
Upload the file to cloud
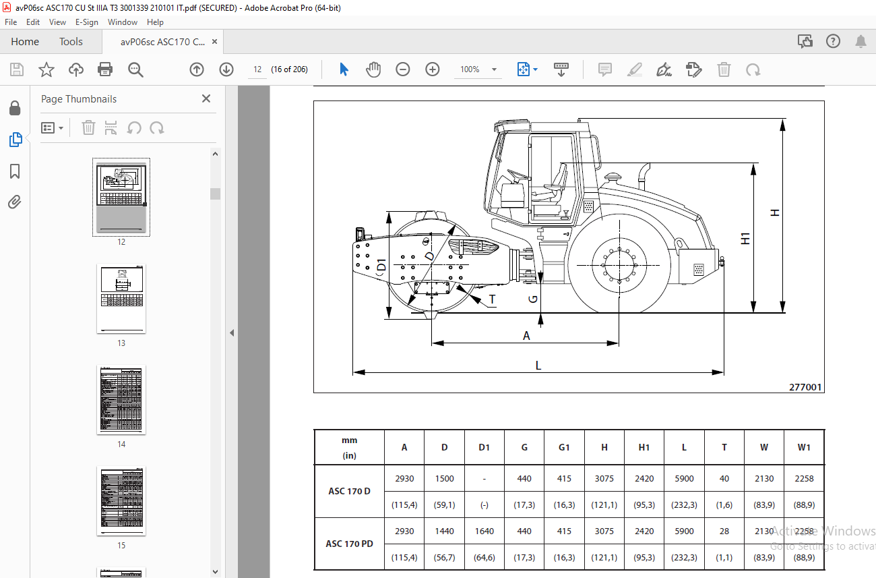[76, 69]
